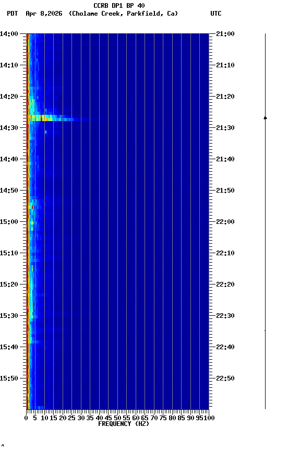
Task: Click the '15:40' PDT time label
Action: click(x=9, y=347)
